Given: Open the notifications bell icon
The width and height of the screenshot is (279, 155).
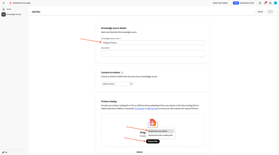Looking at the screenshot, I should pyautogui.click(x=265, y=3).
